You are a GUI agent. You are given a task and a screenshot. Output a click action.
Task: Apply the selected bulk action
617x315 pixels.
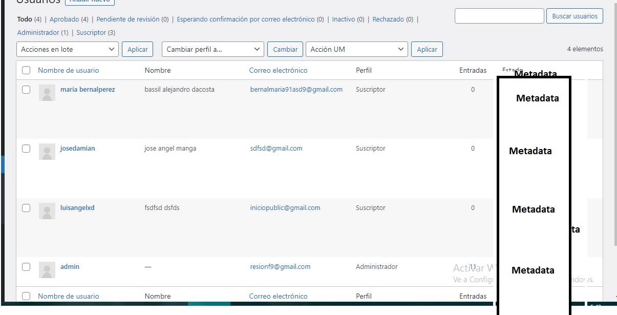coord(138,49)
